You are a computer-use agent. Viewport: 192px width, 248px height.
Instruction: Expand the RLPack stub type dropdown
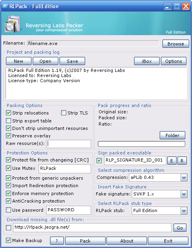click(184, 210)
